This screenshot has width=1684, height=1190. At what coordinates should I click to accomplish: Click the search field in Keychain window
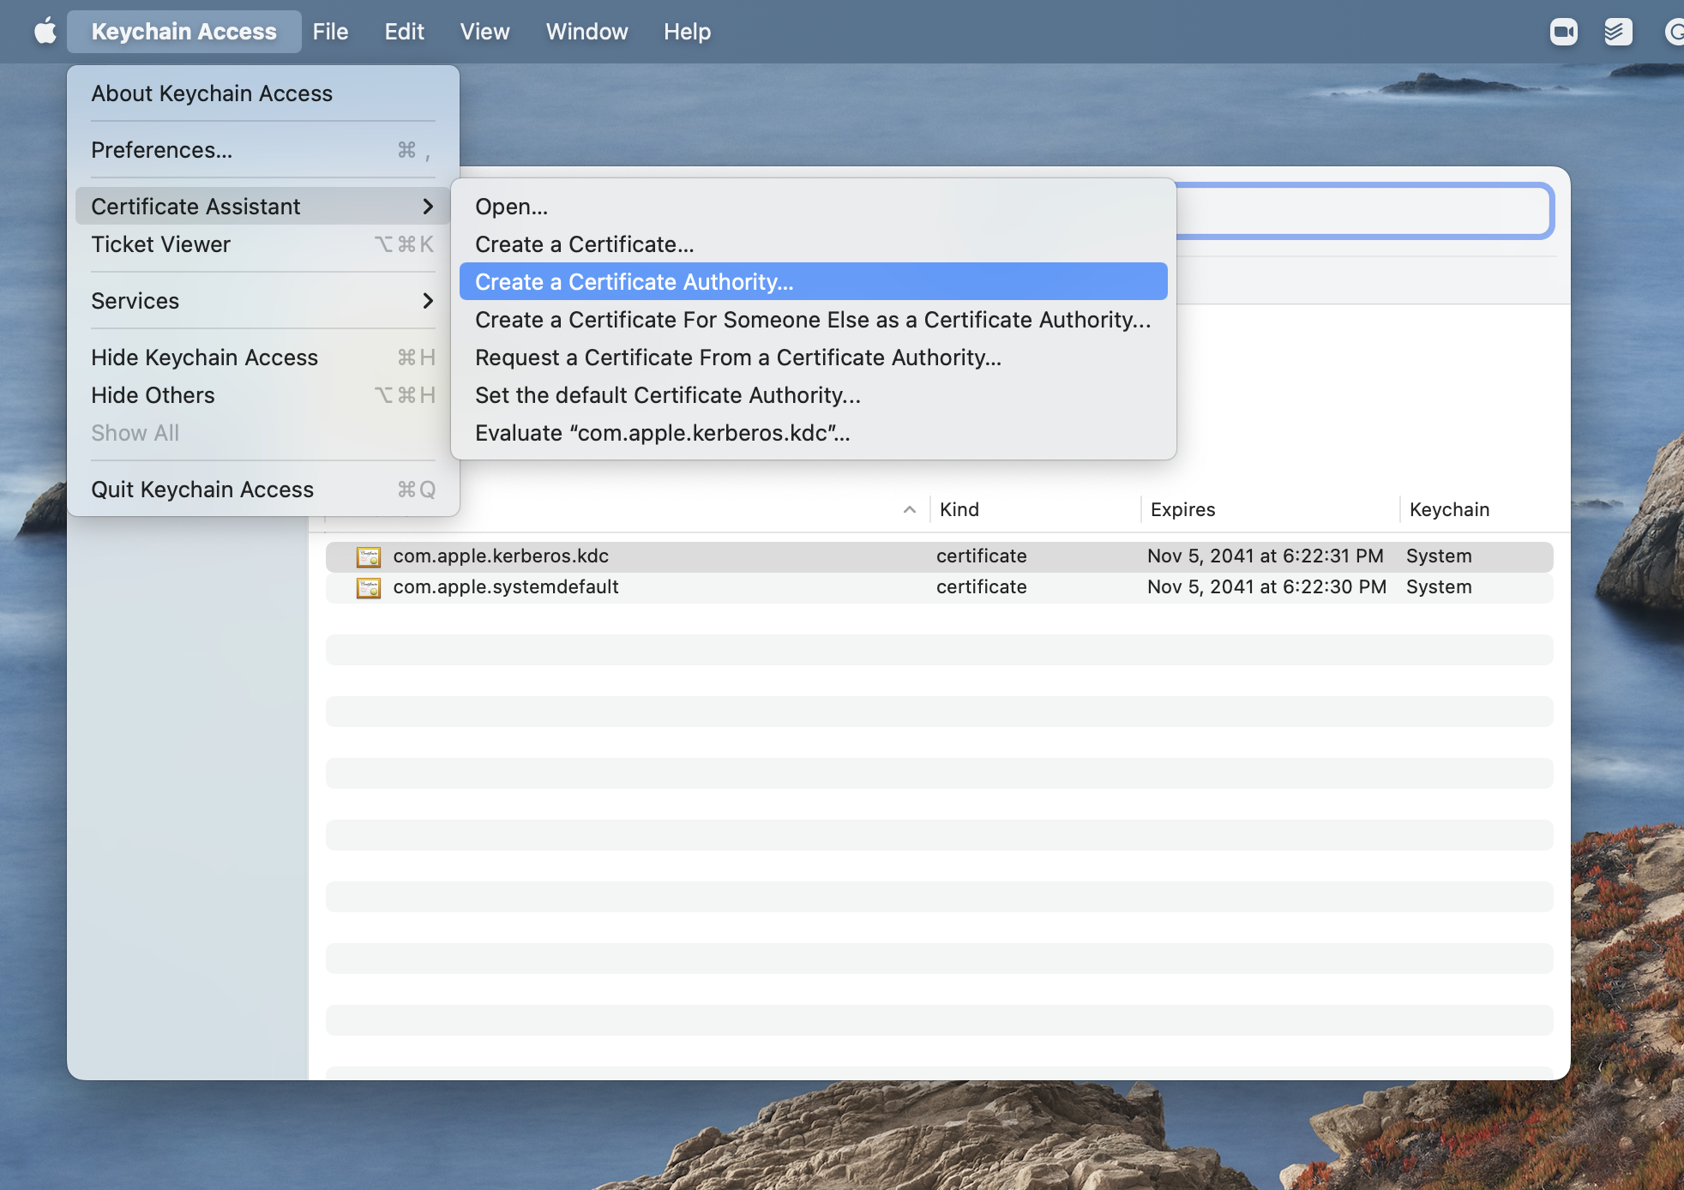click(x=1363, y=210)
